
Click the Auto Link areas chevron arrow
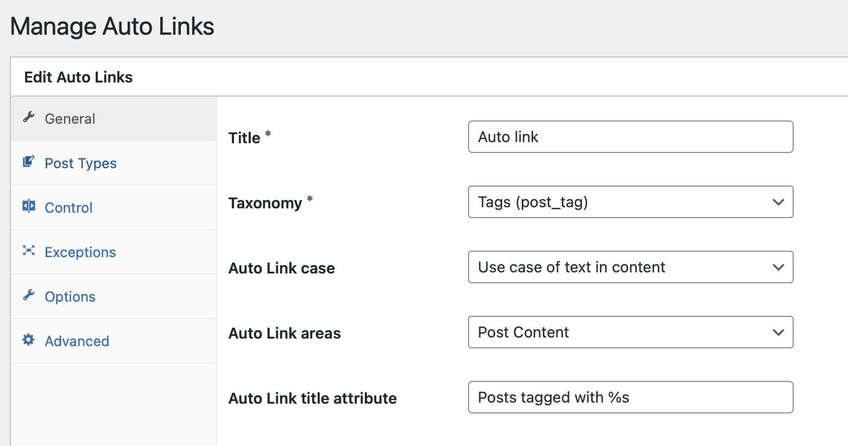click(x=779, y=332)
